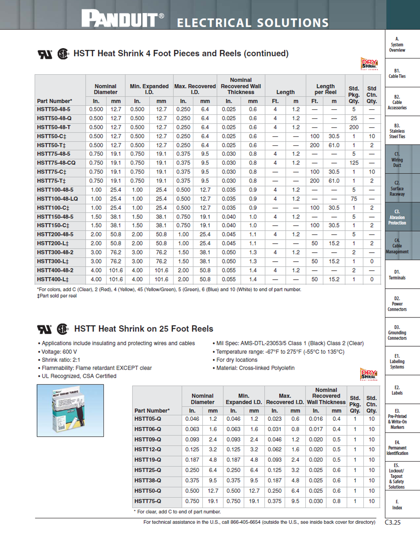Select part number HSTT50-Q
Image resolution: width=420 pixels, height=535 pixels.
point(148,491)
